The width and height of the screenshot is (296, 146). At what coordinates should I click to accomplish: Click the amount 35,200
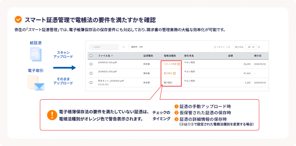247,64
